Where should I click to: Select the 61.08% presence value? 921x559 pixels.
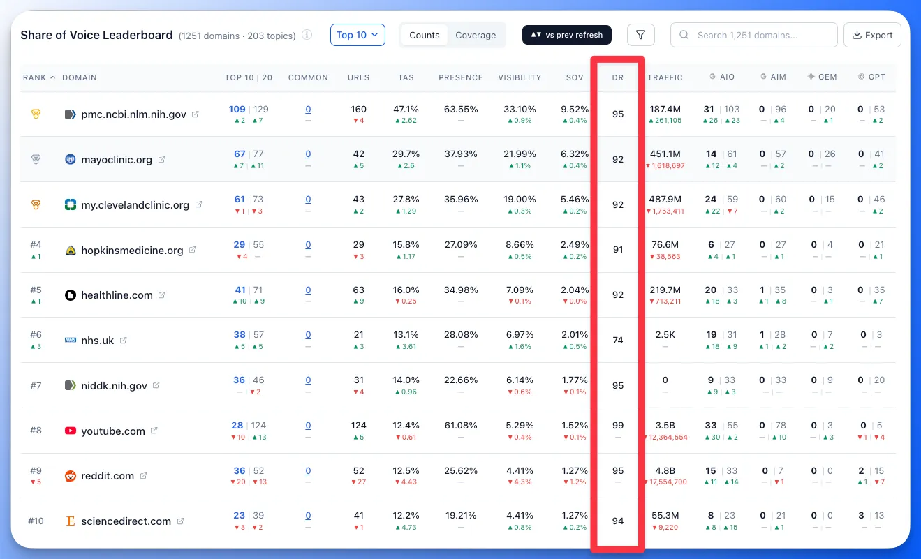point(461,425)
